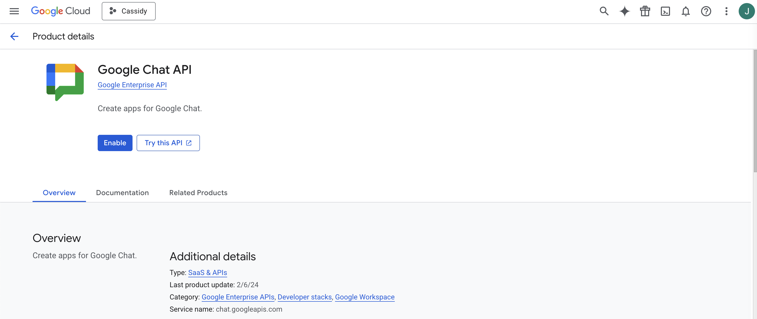Open the three-dot options menu
Viewport: 757px width, 319px height.
(726, 11)
